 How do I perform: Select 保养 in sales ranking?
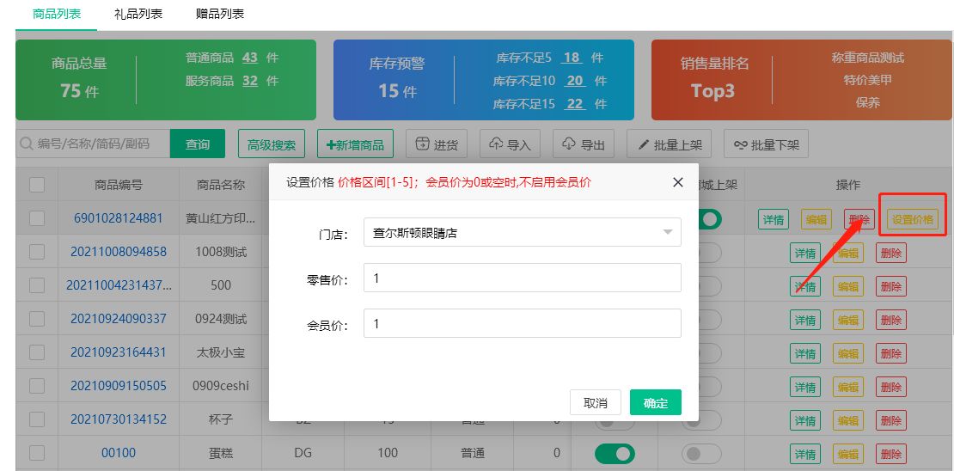(x=867, y=103)
